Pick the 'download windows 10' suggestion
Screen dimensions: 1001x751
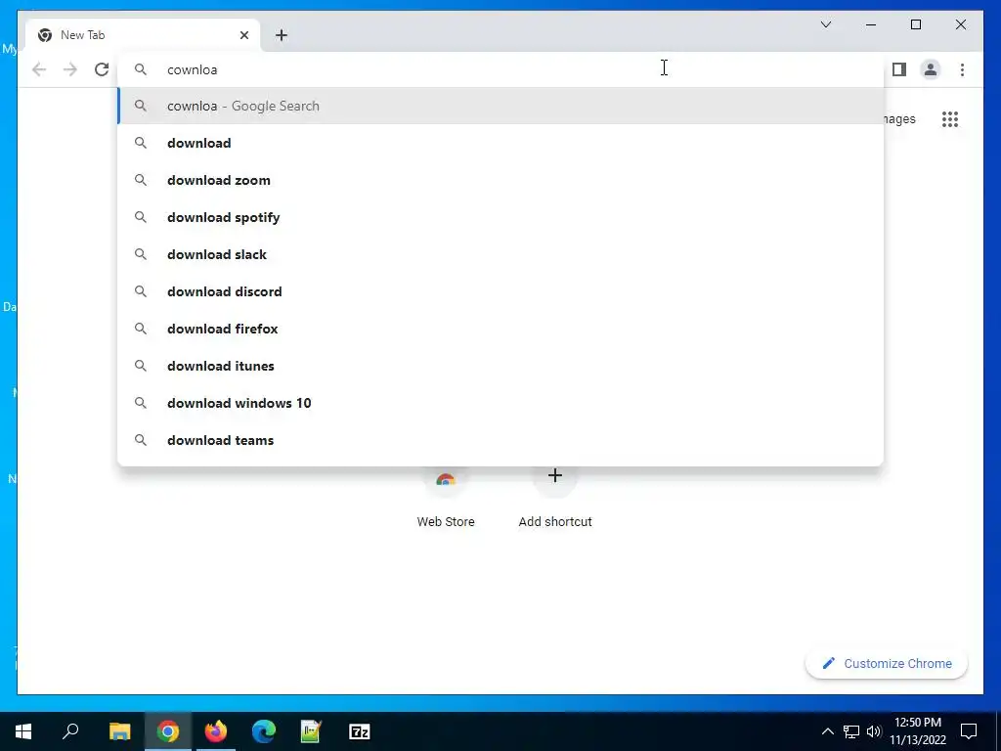click(x=500, y=403)
